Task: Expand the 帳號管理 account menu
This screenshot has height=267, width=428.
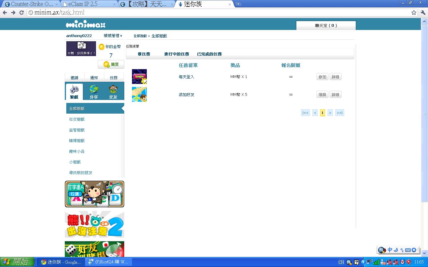Action: (113, 36)
